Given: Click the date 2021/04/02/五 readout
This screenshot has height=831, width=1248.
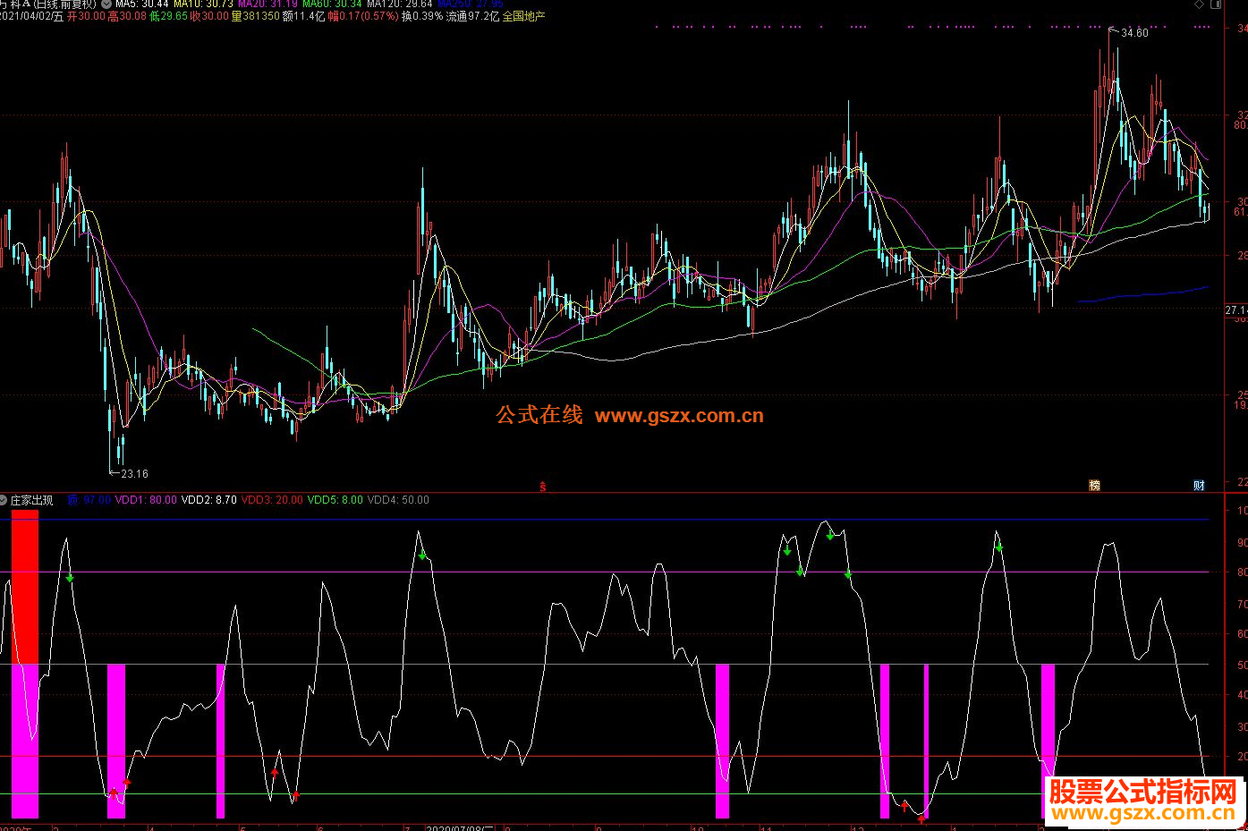Looking at the screenshot, I should tap(32, 16).
